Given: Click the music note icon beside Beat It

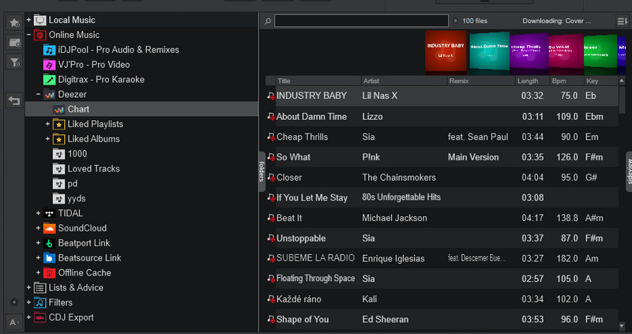Looking at the screenshot, I should pyautogui.click(x=271, y=218).
